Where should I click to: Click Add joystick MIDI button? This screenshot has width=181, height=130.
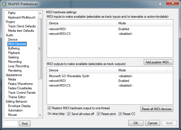158,62
